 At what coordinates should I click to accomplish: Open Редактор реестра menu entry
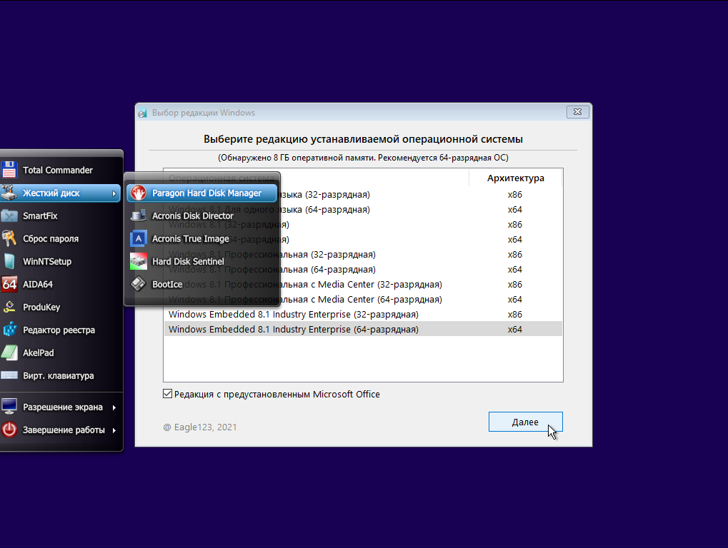tap(59, 330)
